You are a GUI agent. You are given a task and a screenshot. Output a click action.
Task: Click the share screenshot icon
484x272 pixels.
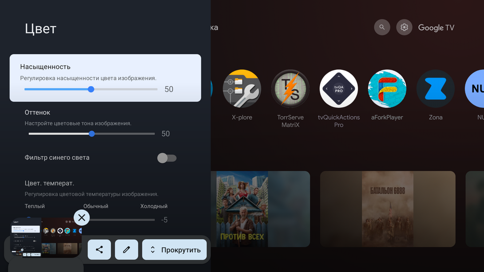pos(99,250)
